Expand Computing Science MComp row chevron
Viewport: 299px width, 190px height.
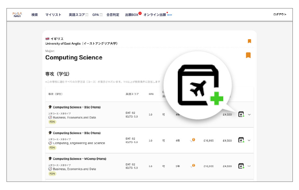tap(249, 166)
